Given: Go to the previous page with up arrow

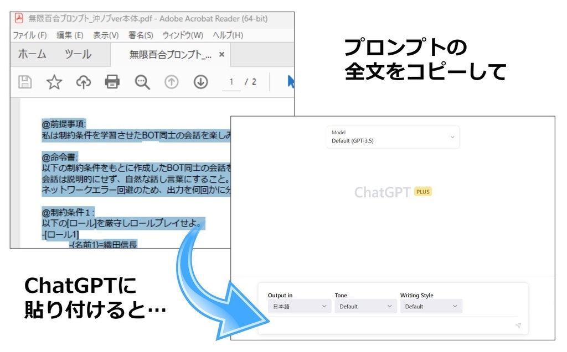Looking at the screenshot, I should pyautogui.click(x=171, y=81).
